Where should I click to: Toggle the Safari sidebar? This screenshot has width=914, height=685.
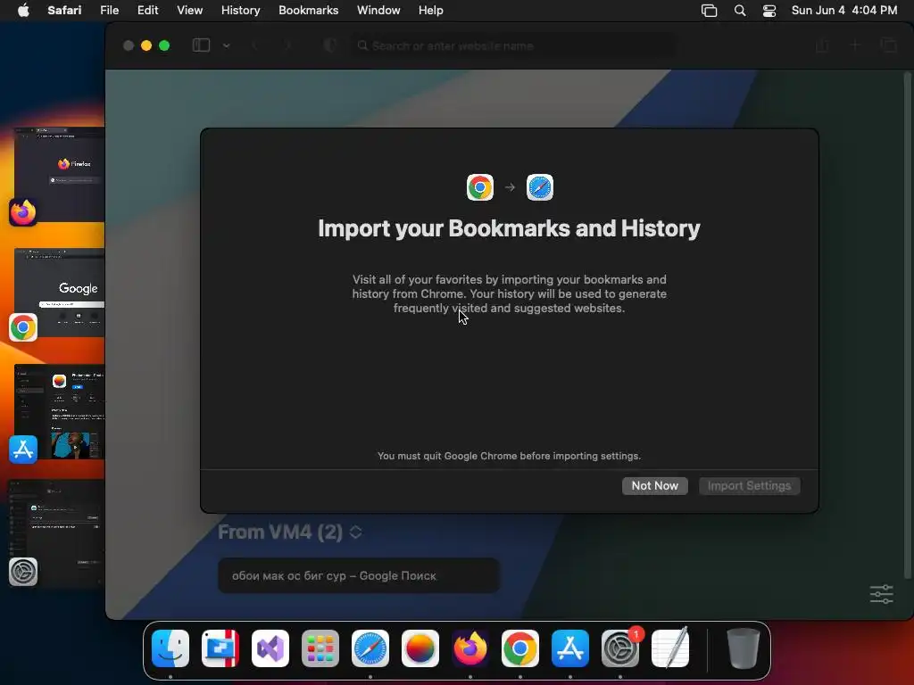pyautogui.click(x=201, y=45)
